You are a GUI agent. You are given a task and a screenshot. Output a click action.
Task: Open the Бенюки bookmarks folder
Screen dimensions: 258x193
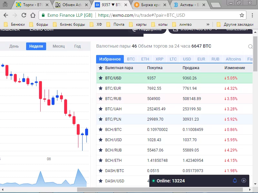click(x=14, y=24)
